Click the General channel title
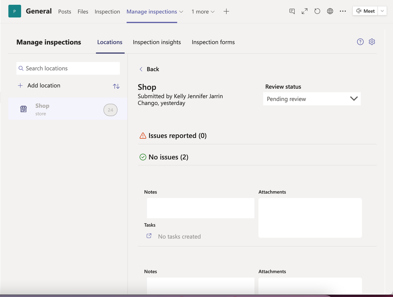Viewport: 393px width, 297px height. (x=39, y=11)
